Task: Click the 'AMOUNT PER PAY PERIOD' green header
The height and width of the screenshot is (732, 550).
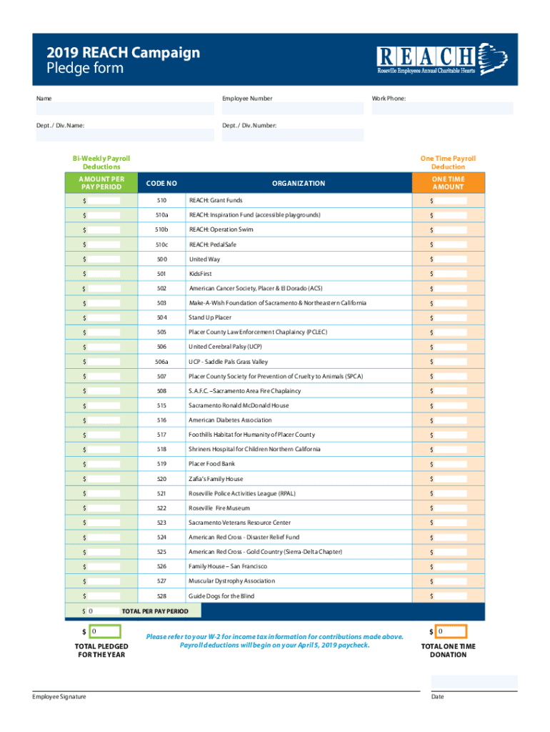Action: (x=101, y=183)
